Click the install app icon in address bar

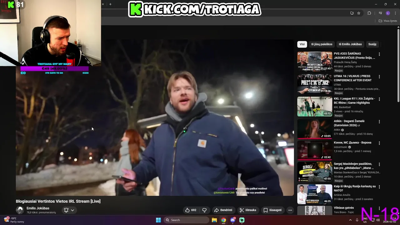click(x=352, y=13)
